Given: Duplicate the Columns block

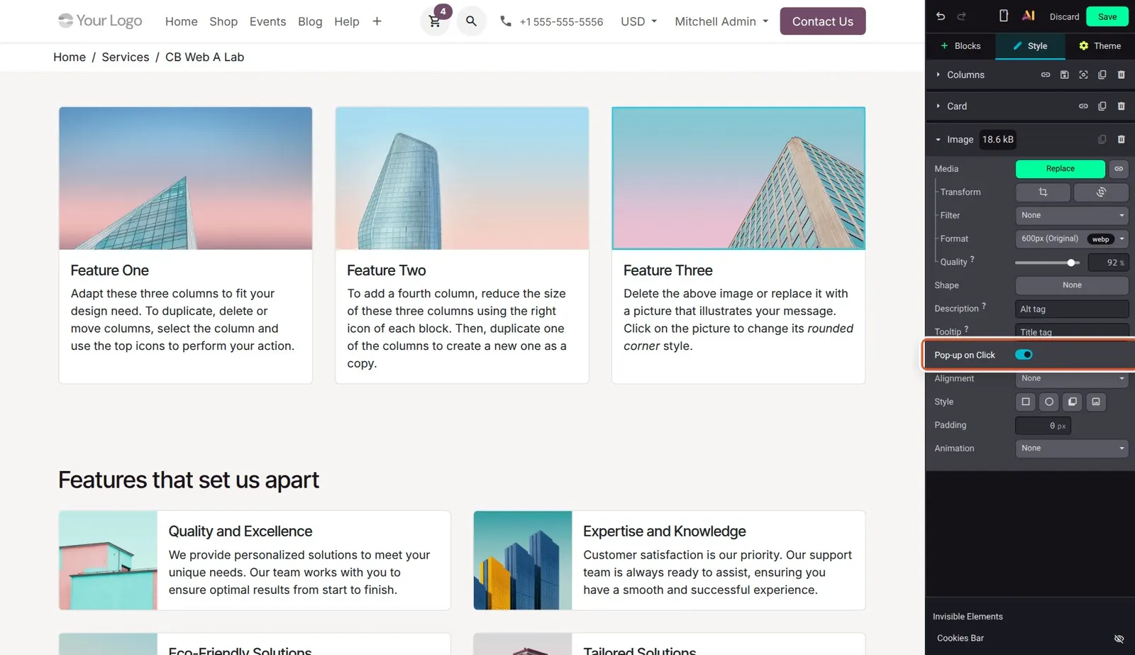Looking at the screenshot, I should [1102, 75].
